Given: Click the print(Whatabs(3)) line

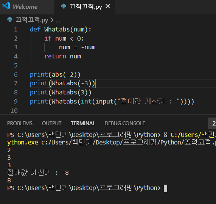Looking at the screenshot, I should coord(61,93).
